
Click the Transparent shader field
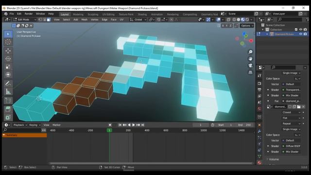(291, 90)
